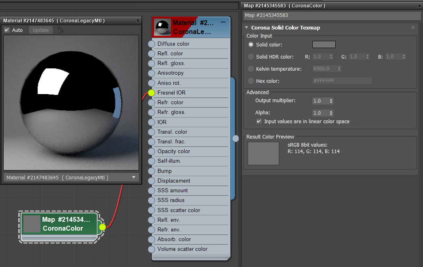423x267 pixels.
Task: Click the HDR G value spinner arrows
Action: click(367, 57)
